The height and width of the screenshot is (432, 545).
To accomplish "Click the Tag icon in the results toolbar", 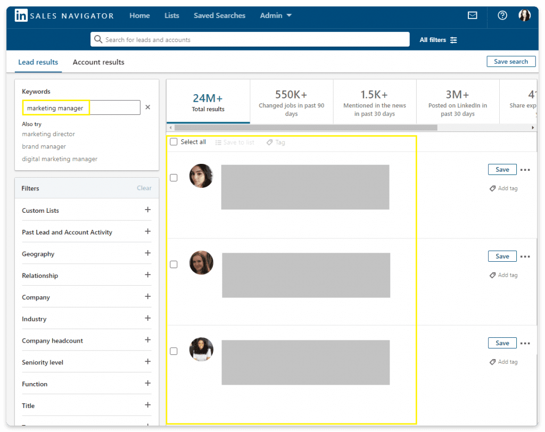I will [x=268, y=142].
